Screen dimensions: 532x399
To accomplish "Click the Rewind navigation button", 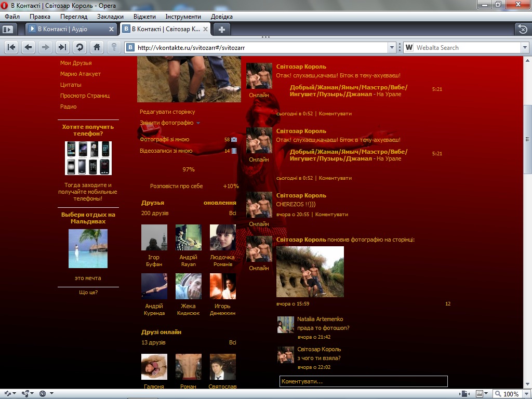I will click(x=11, y=47).
